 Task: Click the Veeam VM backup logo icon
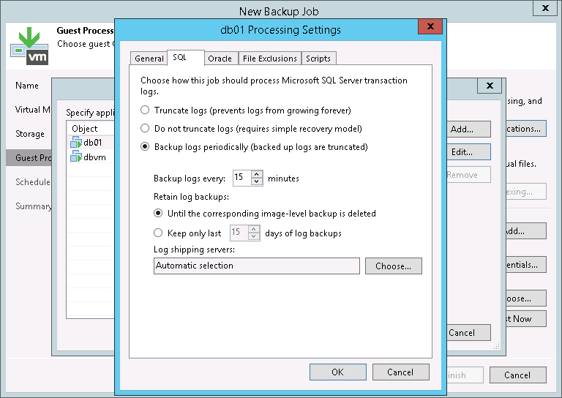pyautogui.click(x=29, y=46)
